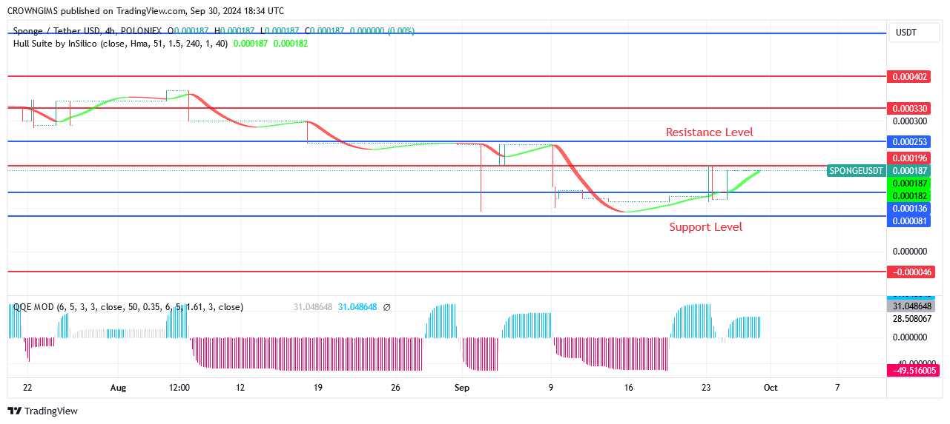Select the Resistance Level text annotation

(709, 132)
